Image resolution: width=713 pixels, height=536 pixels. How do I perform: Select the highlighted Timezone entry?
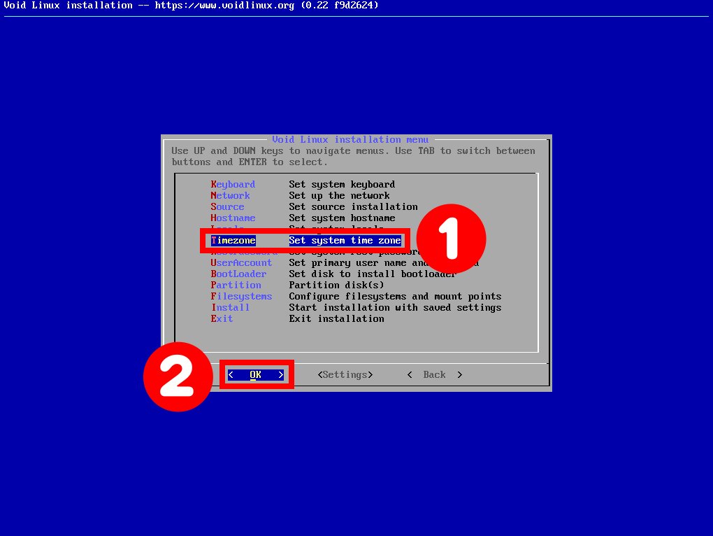coord(233,240)
